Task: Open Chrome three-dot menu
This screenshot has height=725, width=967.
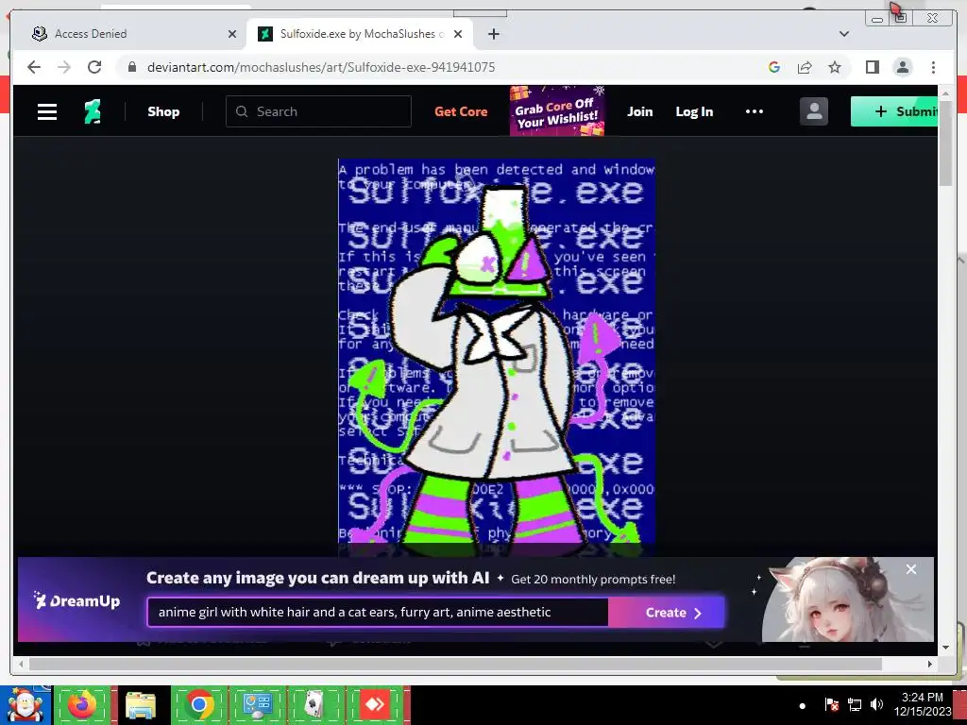Action: pos(933,67)
